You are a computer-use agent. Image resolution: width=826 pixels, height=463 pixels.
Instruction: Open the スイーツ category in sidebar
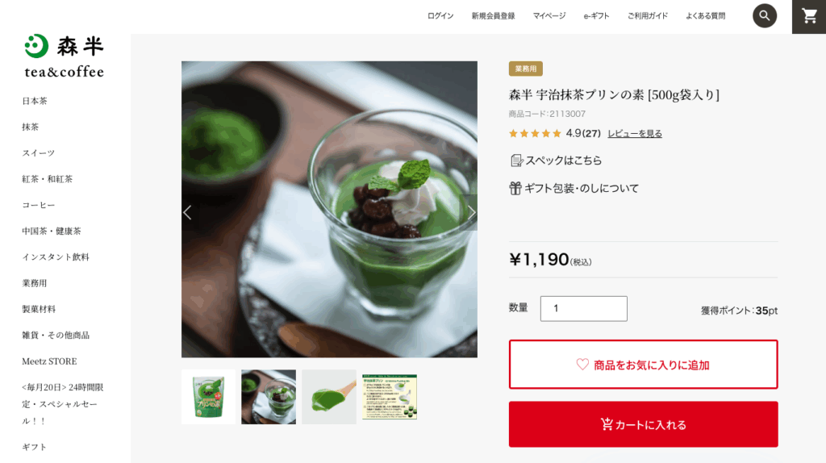pyautogui.click(x=38, y=152)
